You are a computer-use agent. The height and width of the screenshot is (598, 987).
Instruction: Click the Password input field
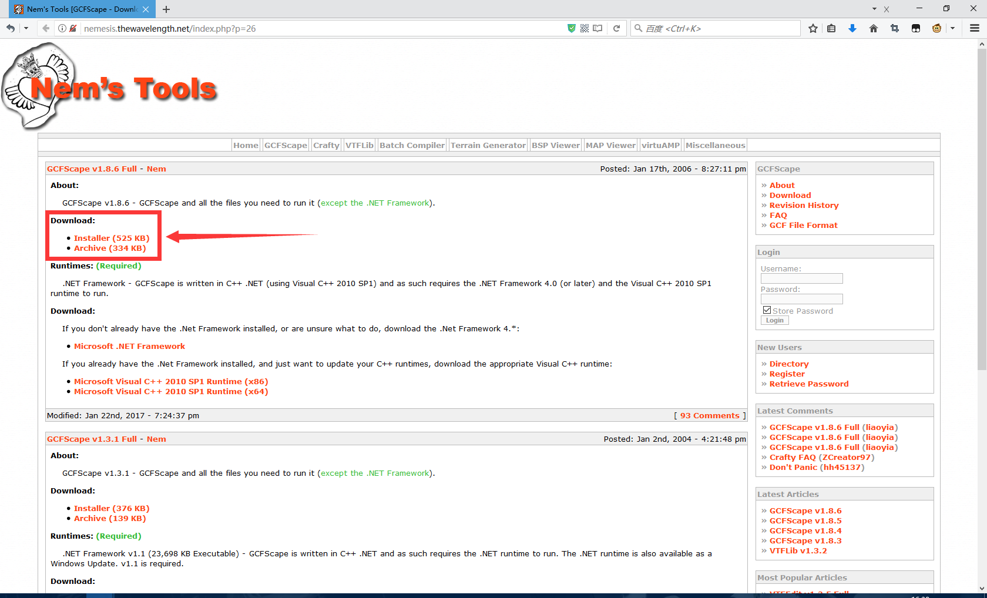[x=801, y=299]
